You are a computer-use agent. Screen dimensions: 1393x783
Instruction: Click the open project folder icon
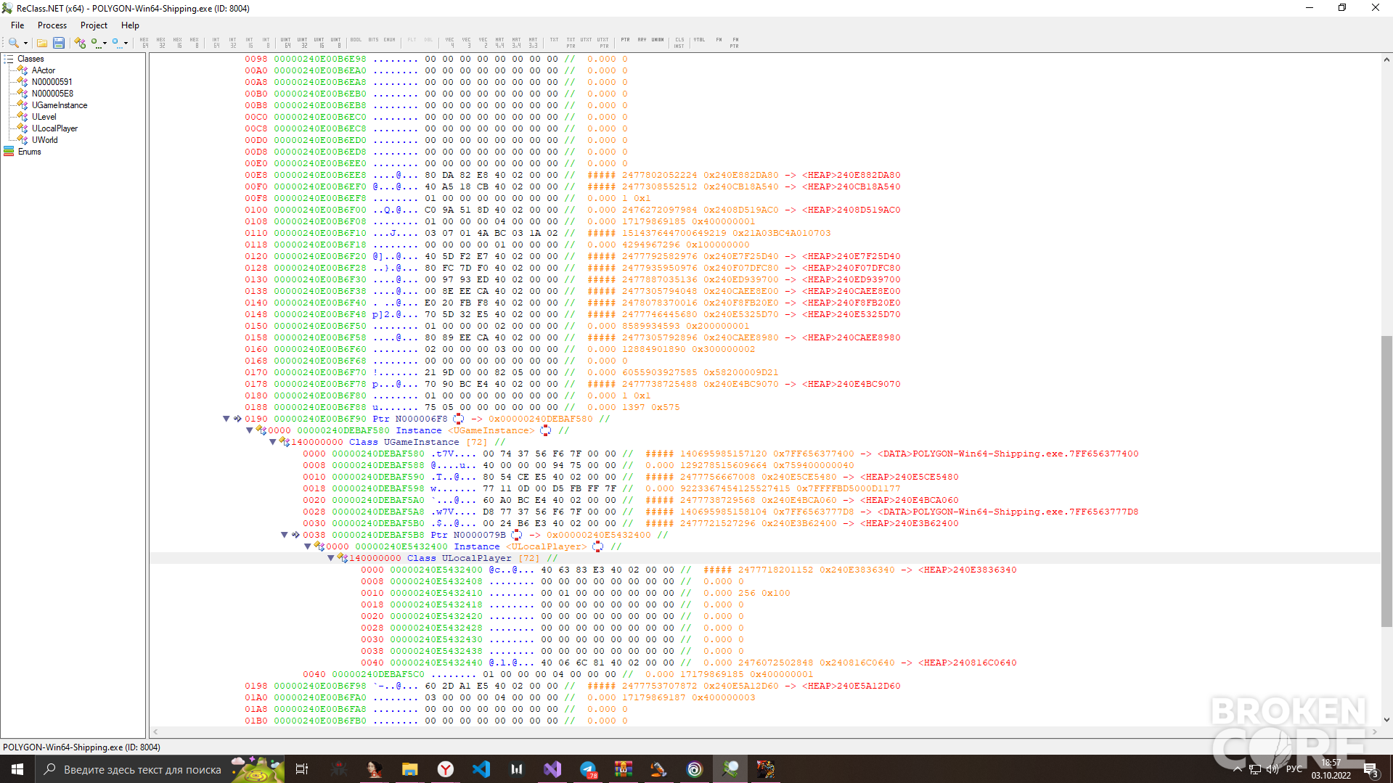tap(42, 44)
